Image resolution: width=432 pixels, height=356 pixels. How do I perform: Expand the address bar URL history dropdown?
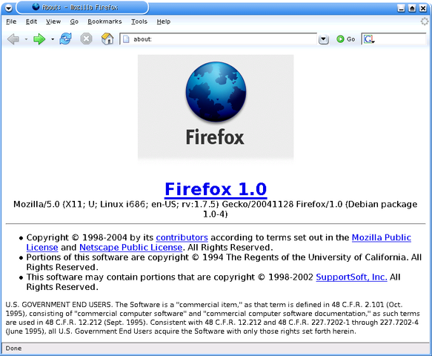324,39
